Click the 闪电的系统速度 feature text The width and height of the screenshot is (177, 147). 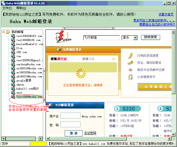click(x=148, y=56)
